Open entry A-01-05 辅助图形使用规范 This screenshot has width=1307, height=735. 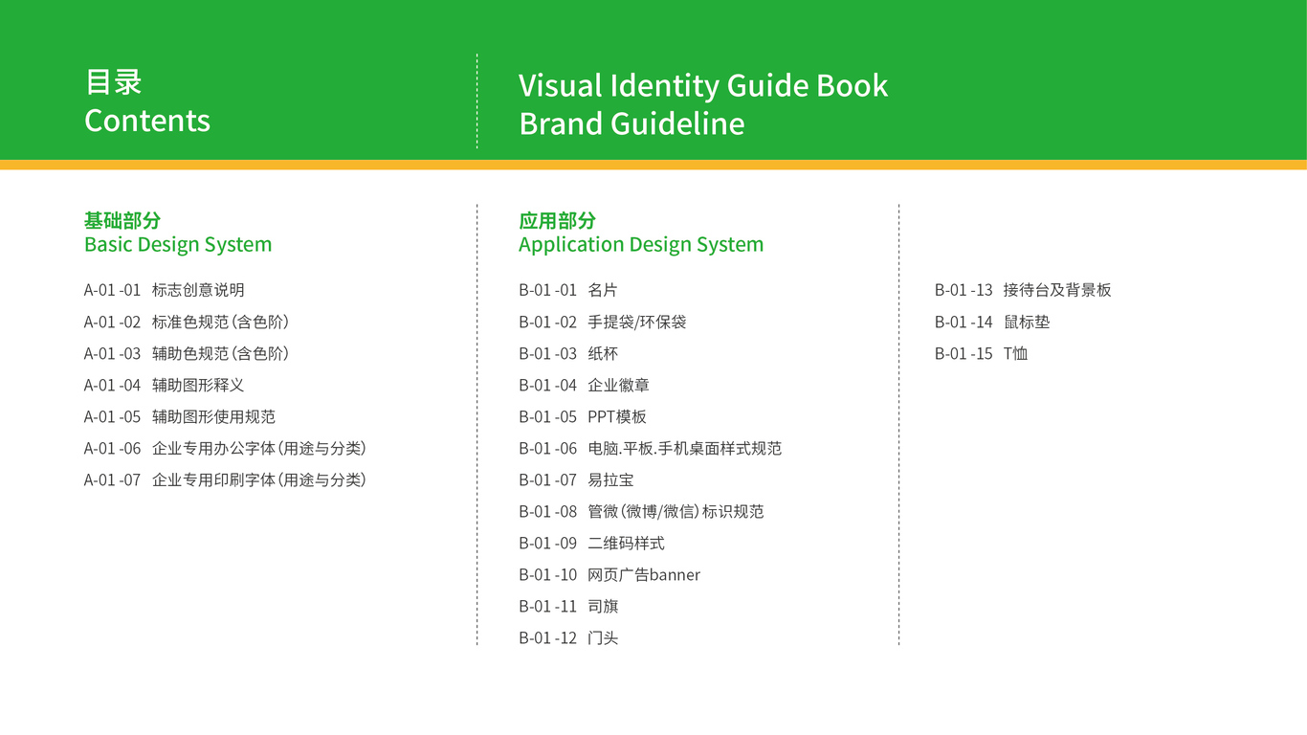(180, 416)
